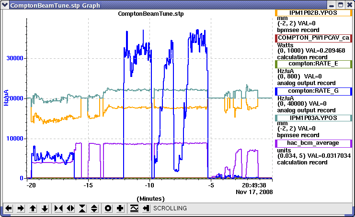Select the IPM1P02B.YPOS legend curve
This screenshot has height=217, width=355.
(313, 13)
